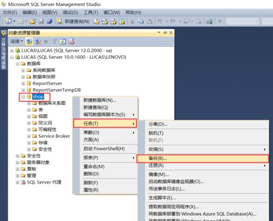Click the 新建查询(N) toolbar button
Screen dimensions: 273x221
click(x=73, y=22)
